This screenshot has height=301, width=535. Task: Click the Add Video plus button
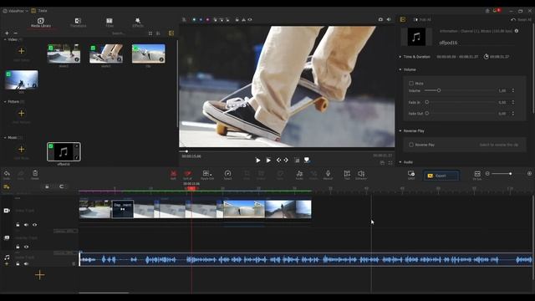21,51
